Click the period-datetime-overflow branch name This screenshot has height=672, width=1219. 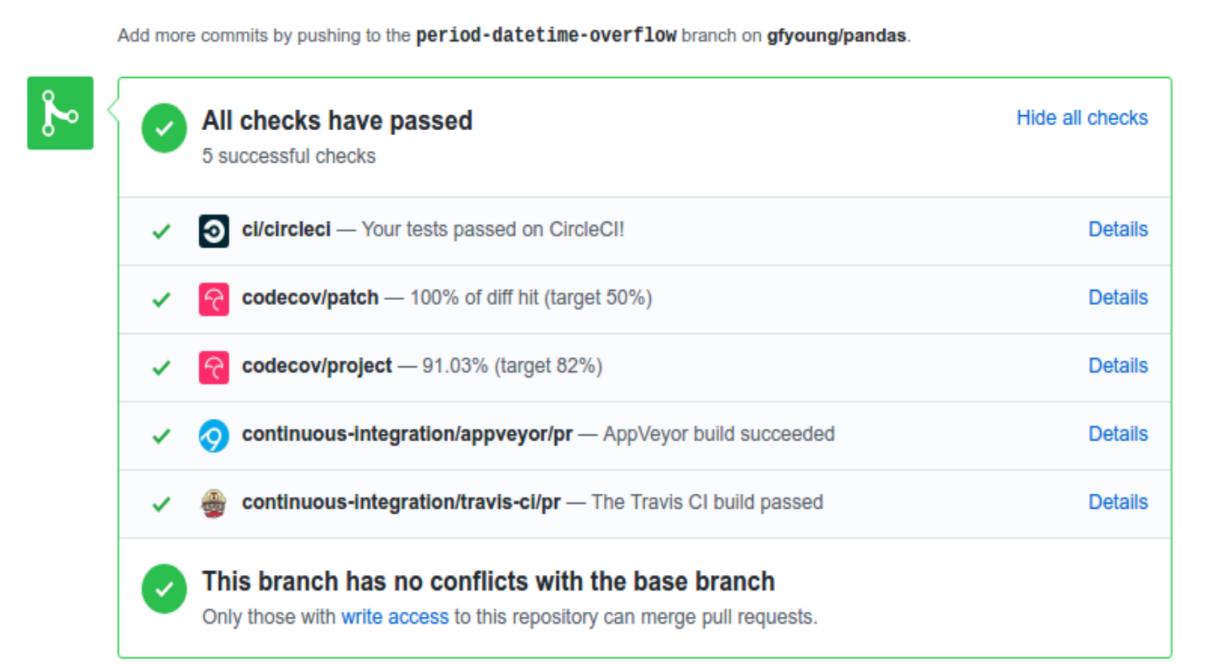tap(546, 35)
